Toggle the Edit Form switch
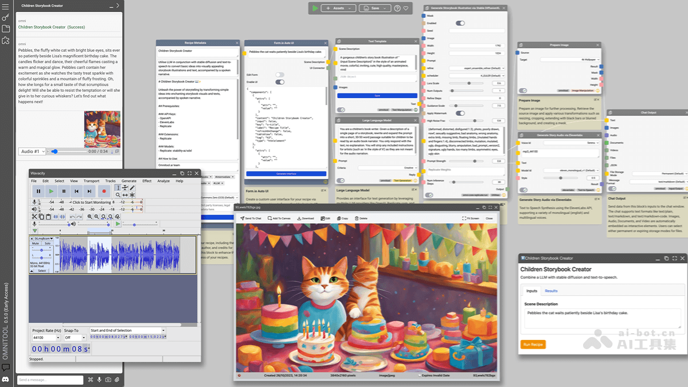 (x=280, y=75)
